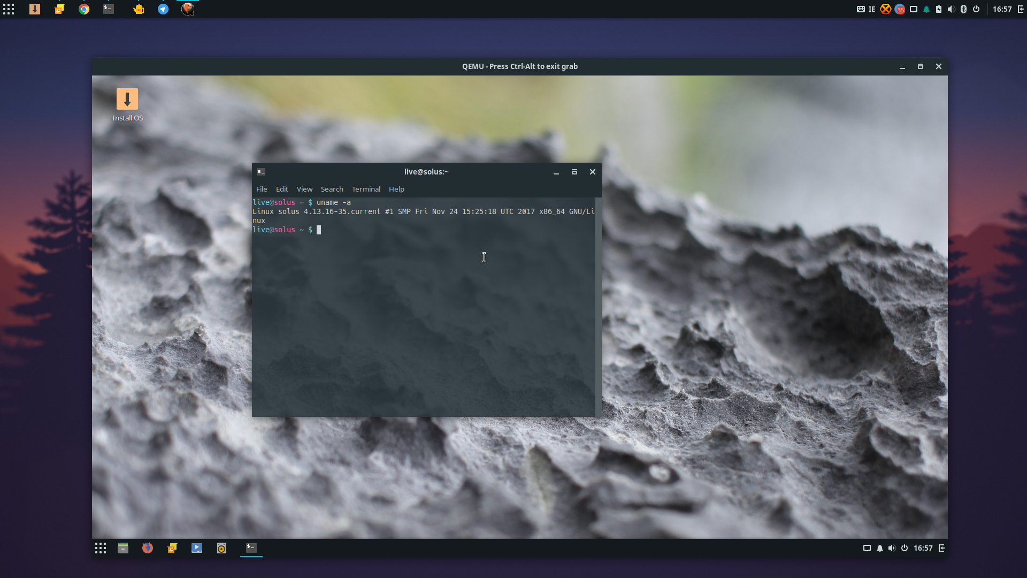The height and width of the screenshot is (578, 1027).
Task: Open the terminal icon in the host top panel
Action: (x=109, y=9)
